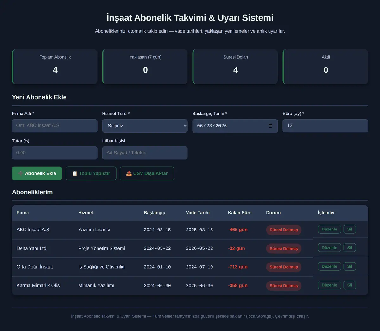The image size is (380, 331).
Task: Click the İşlemler column header
Action: coord(326,213)
